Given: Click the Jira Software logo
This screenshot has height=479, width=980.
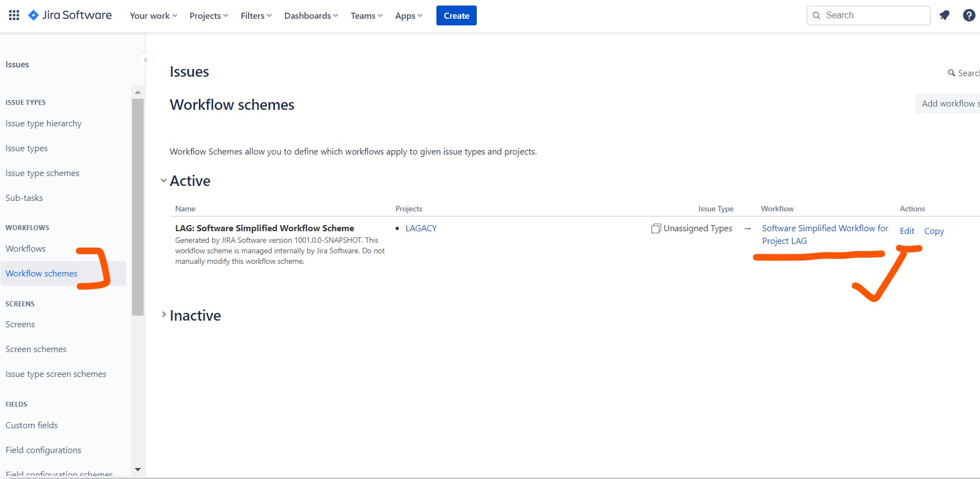Looking at the screenshot, I should [x=70, y=15].
